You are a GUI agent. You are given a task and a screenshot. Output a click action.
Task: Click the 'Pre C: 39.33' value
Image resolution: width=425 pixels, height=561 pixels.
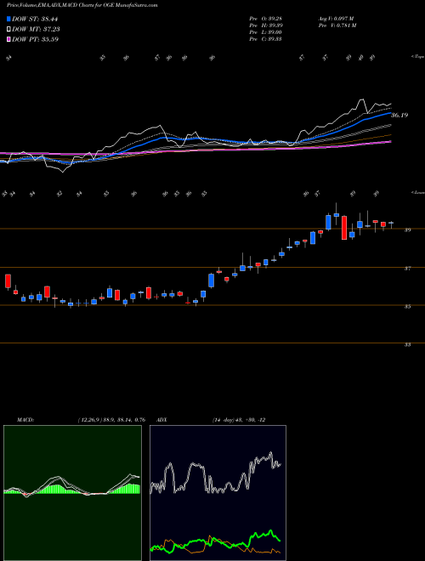tap(266, 39)
